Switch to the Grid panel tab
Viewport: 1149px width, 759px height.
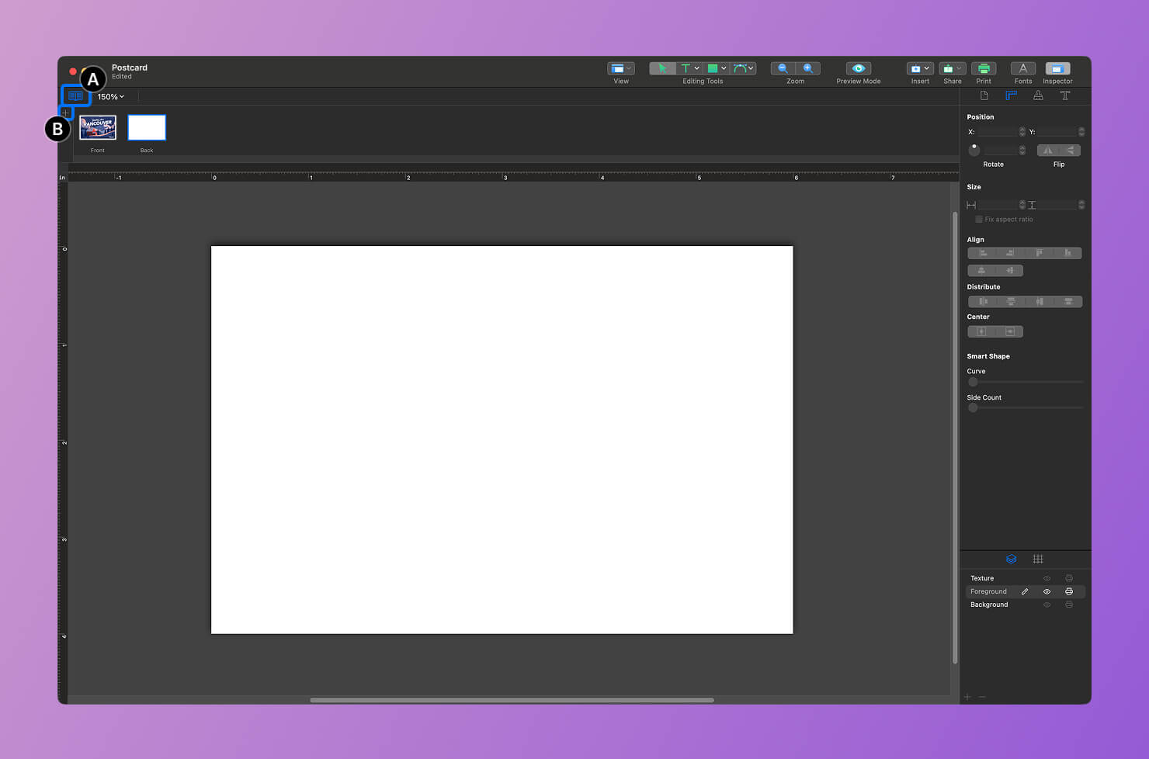(1038, 559)
